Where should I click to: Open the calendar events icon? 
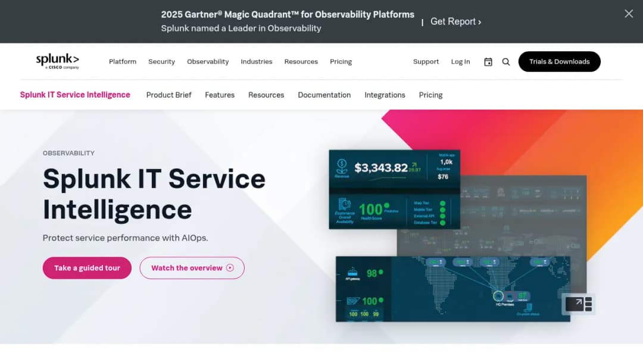(488, 61)
